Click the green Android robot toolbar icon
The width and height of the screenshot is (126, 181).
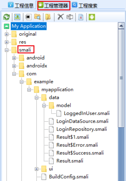click(92, 17)
